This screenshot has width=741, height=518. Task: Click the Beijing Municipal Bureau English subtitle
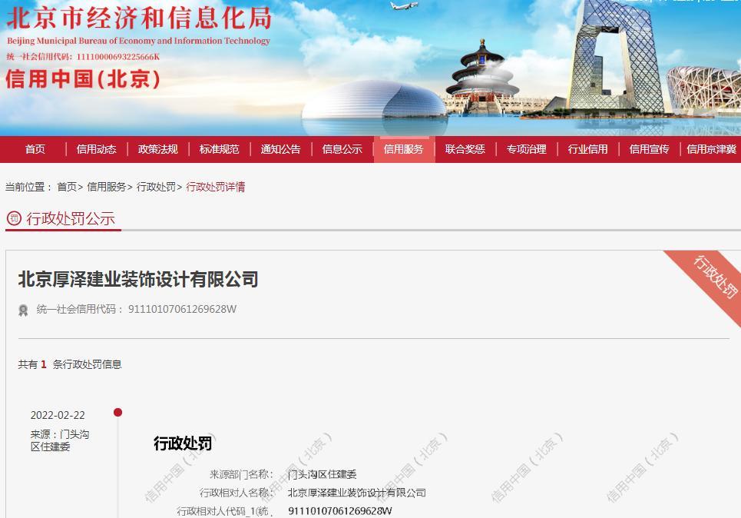(x=138, y=42)
